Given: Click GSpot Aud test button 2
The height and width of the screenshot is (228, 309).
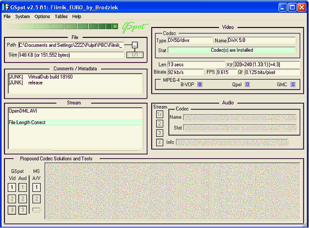Looking at the screenshot, I should pos(23,199).
